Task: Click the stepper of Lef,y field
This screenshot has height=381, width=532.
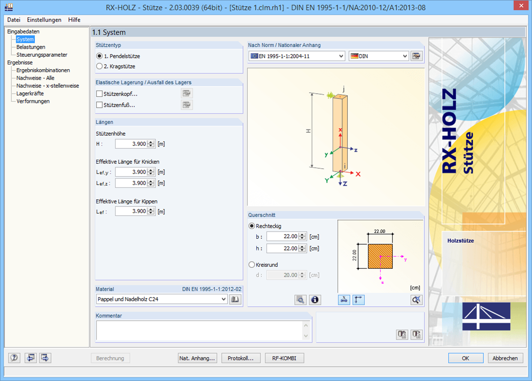Action: pyautogui.click(x=151, y=172)
